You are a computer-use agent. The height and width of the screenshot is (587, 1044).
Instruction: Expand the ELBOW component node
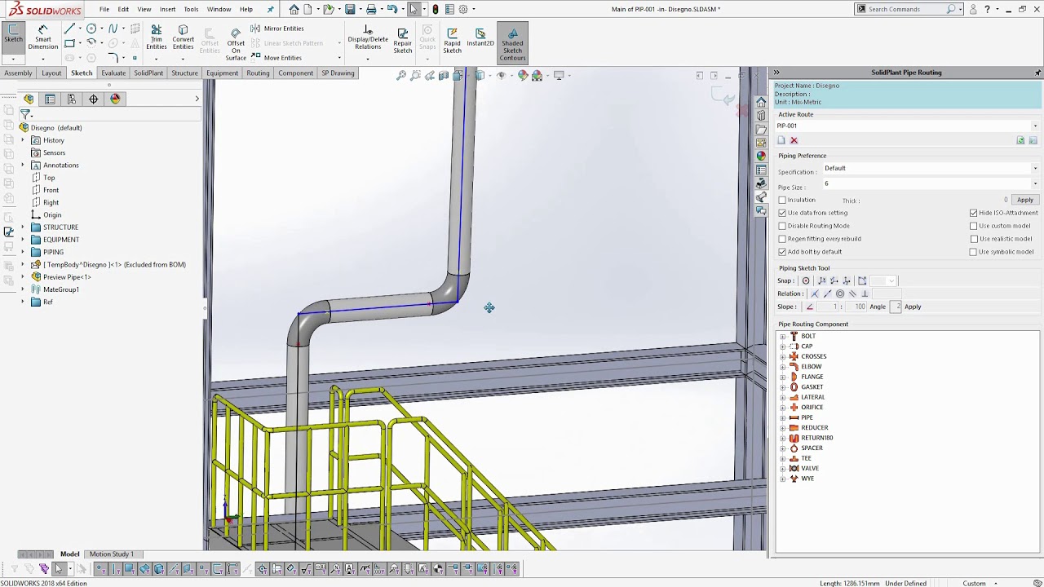783,367
